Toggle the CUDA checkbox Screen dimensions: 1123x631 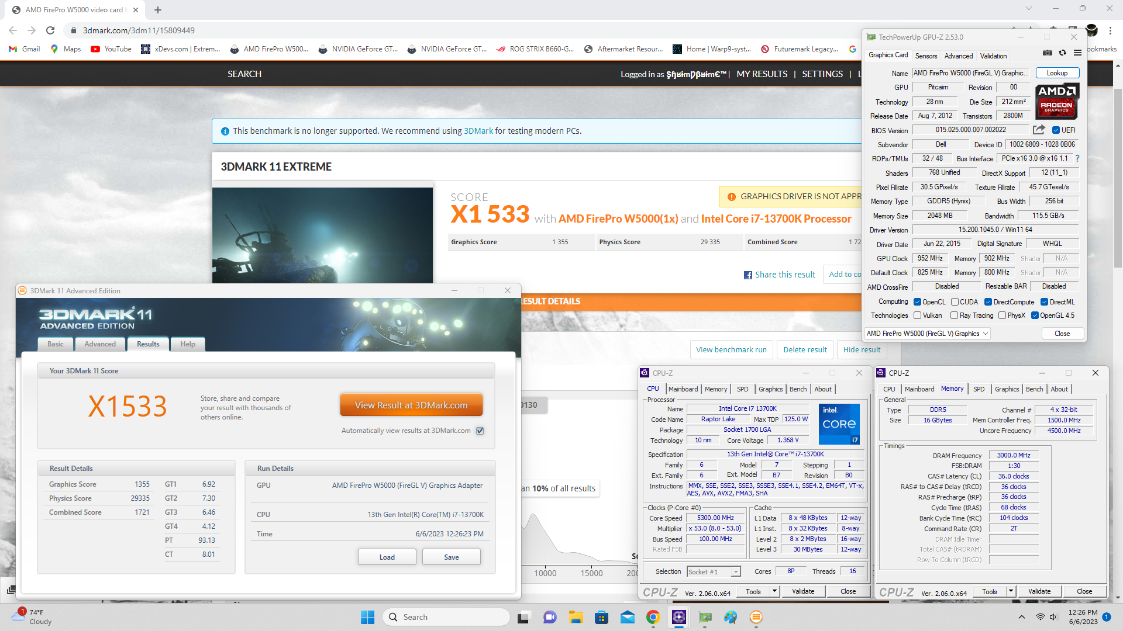click(954, 301)
